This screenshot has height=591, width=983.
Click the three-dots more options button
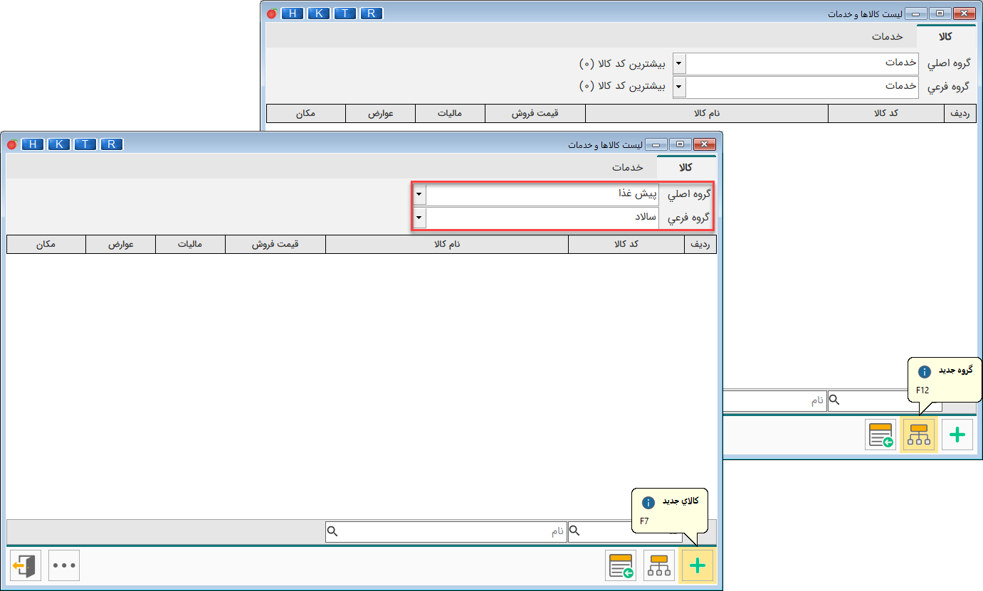point(64,566)
